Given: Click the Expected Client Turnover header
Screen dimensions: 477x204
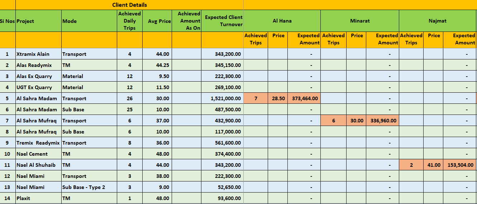Looking at the screenshot, I should (222, 21).
